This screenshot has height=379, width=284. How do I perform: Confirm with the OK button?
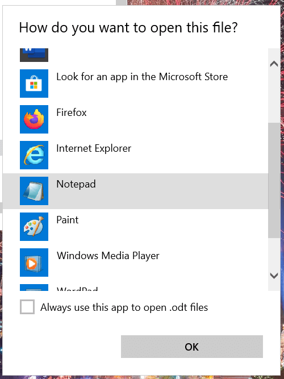pyautogui.click(x=192, y=347)
